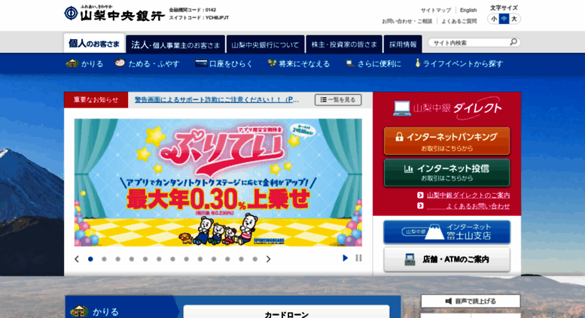The width and height of the screenshot is (585, 318).
Task: Set font size to 大
Action: tap(514, 19)
